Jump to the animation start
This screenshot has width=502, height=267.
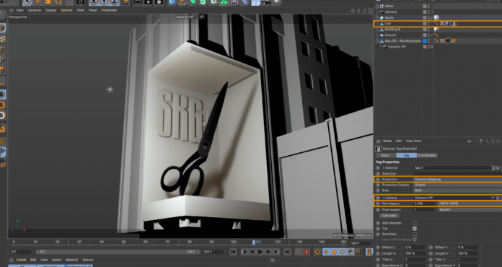tap(233, 252)
